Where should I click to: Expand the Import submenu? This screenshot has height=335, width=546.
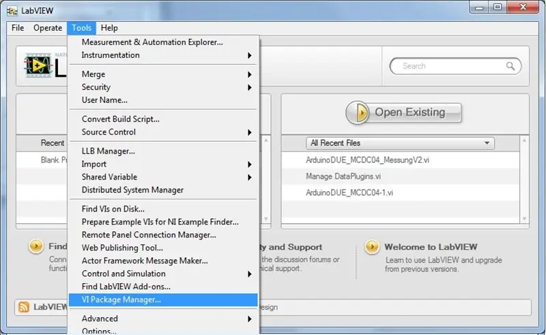163,164
